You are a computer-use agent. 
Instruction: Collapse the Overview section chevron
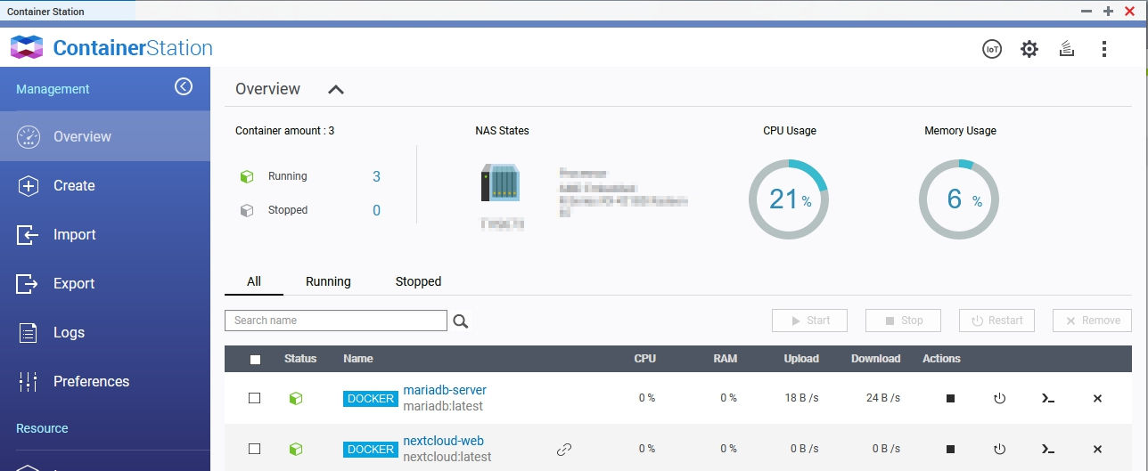[335, 89]
